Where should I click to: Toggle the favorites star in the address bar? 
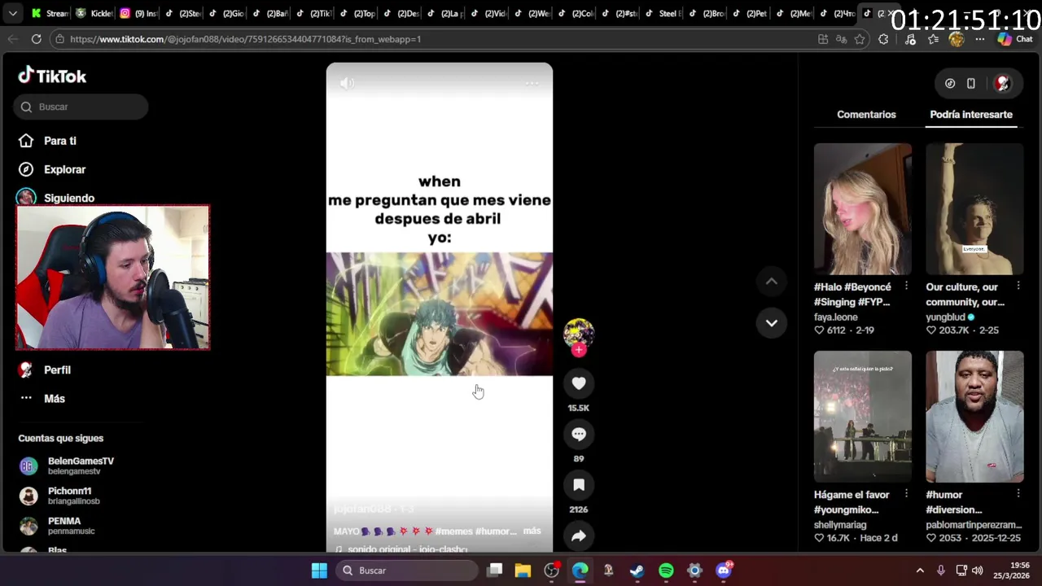click(x=860, y=39)
